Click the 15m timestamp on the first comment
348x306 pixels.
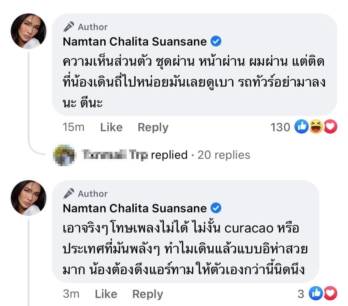click(73, 127)
